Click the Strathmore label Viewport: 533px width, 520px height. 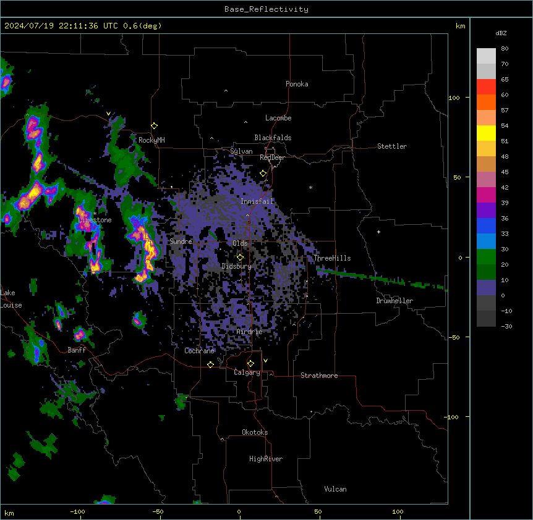pos(319,375)
